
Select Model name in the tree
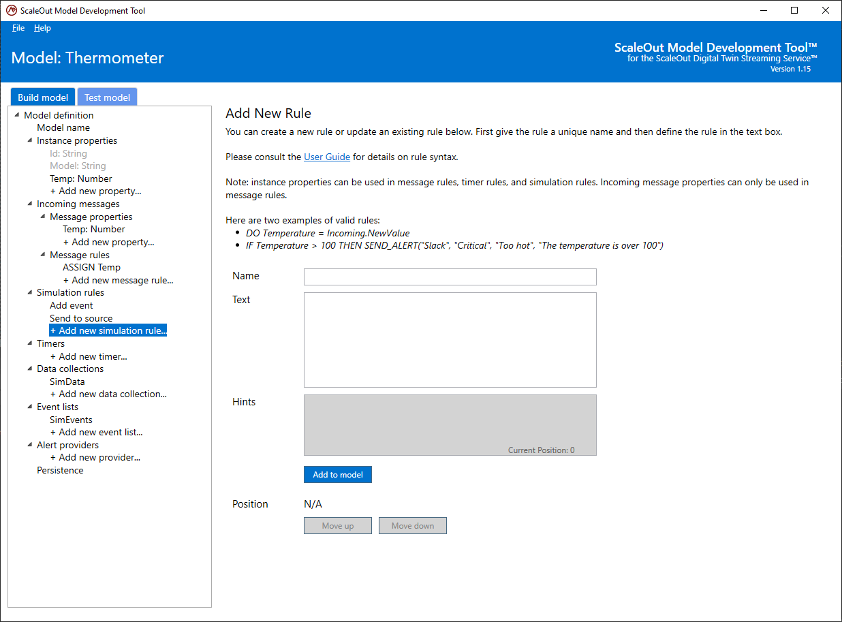pyautogui.click(x=63, y=127)
